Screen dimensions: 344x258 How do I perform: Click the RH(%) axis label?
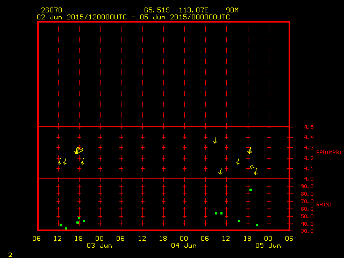324,205
